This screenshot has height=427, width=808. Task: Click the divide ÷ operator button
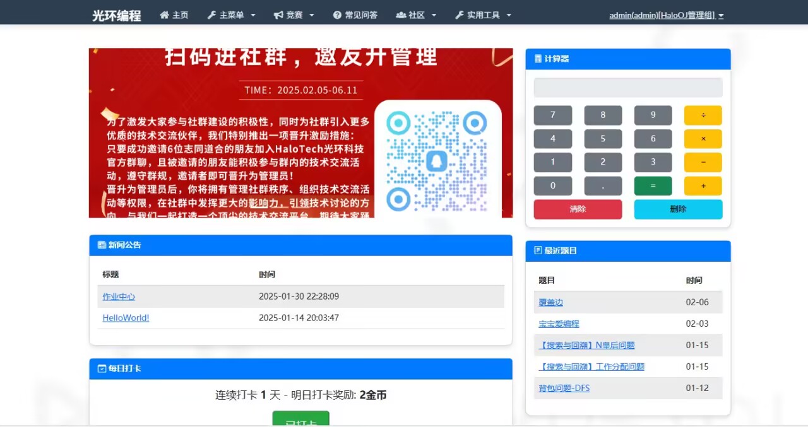point(703,115)
